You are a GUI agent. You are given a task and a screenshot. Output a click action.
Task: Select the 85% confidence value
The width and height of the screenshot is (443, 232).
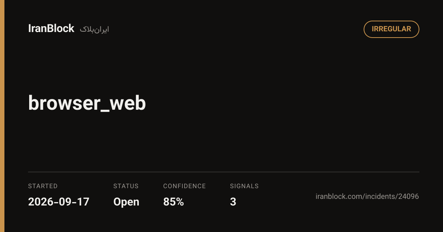point(174,202)
